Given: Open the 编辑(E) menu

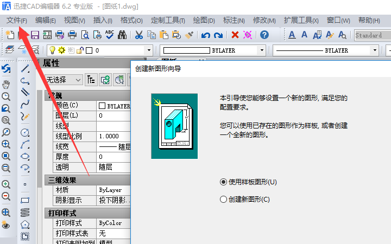Looking at the screenshot, I should point(46,21).
